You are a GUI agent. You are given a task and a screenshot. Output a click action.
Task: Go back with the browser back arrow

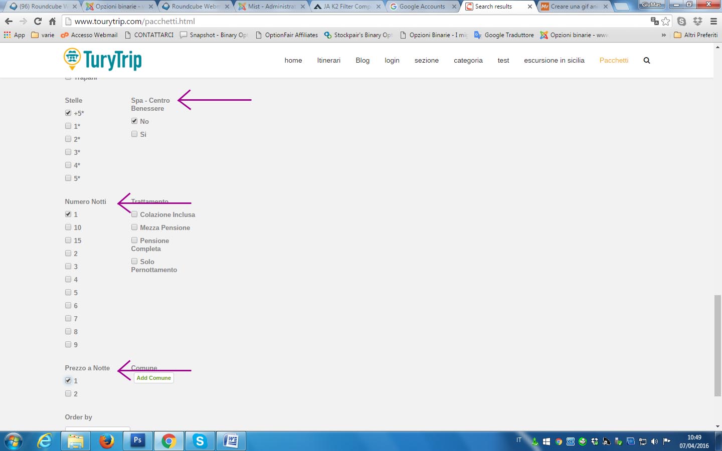pyautogui.click(x=9, y=22)
